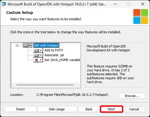Click the Microsoft logo in header
Viewport: 150px width, 117px height.
pyautogui.click(x=141, y=16)
